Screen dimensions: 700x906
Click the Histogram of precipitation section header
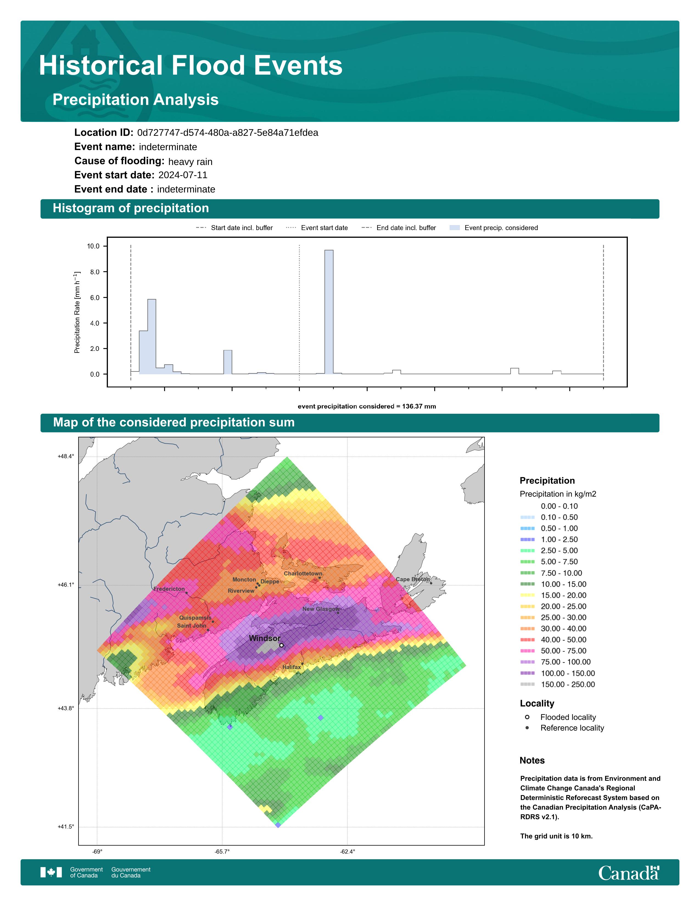pos(350,208)
